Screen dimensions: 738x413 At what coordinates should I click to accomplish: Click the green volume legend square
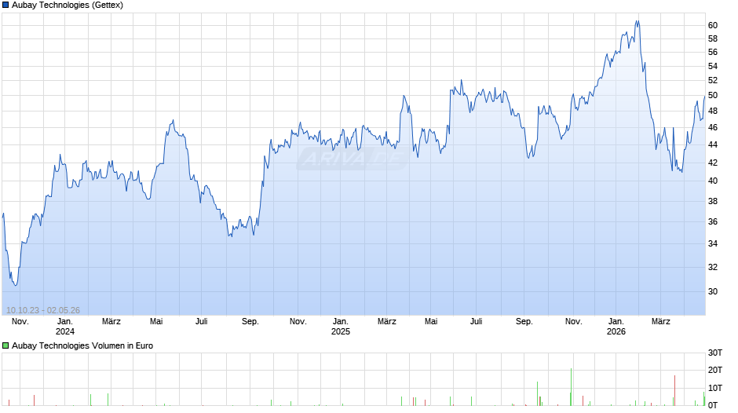click(x=5, y=345)
